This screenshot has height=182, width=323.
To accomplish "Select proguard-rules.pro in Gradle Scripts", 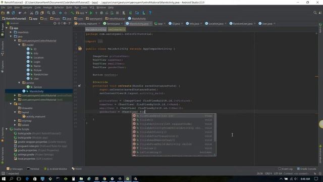I will tap(28, 146).
